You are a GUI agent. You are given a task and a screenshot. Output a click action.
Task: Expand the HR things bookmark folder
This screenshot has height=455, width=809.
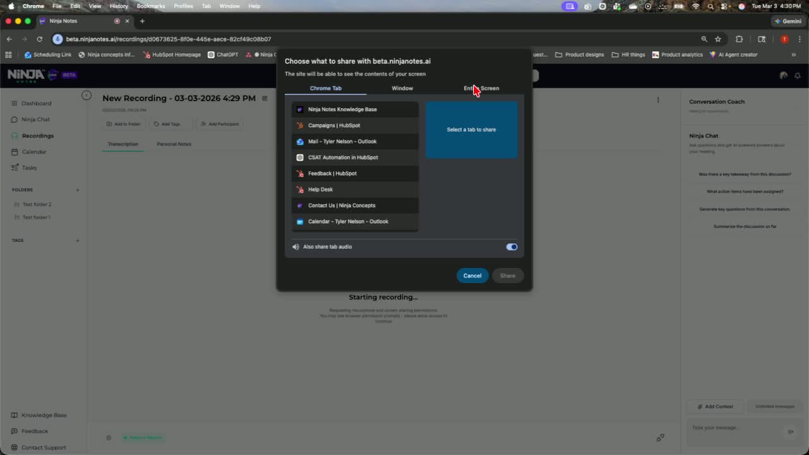(x=628, y=55)
